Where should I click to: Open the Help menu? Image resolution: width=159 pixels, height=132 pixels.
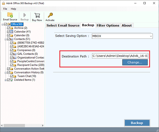click(x=13, y=9)
